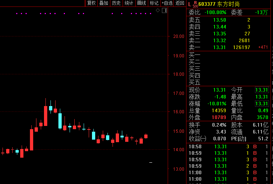The height and width of the screenshot is (184, 273).
Task: Click the 净资 value 3.43
Action: 221,132
